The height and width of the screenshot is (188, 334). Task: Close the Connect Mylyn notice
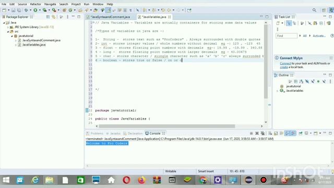pyautogui.click(x=331, y=58)
